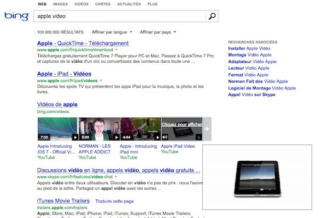
Task: Click the trailers.apple.com/trailers URL
Action: 62,208
